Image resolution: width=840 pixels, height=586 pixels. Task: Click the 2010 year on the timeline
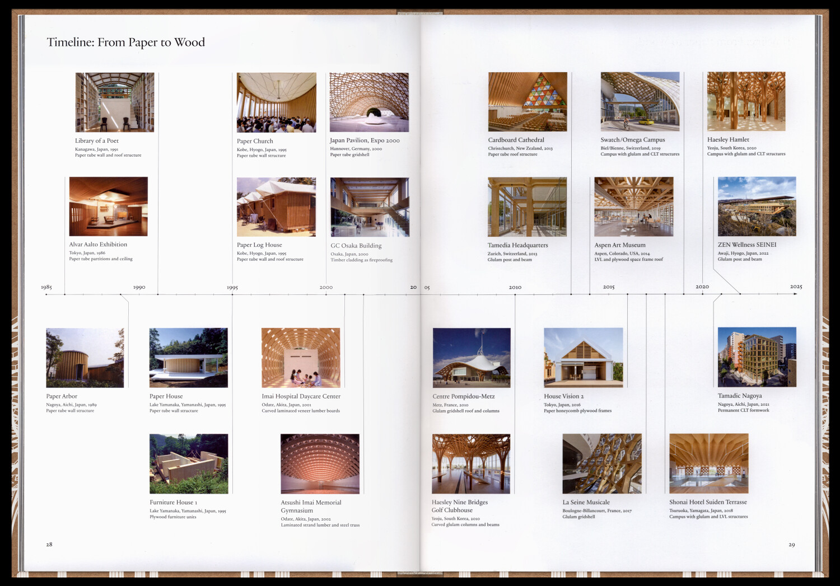tap(515, 287)
